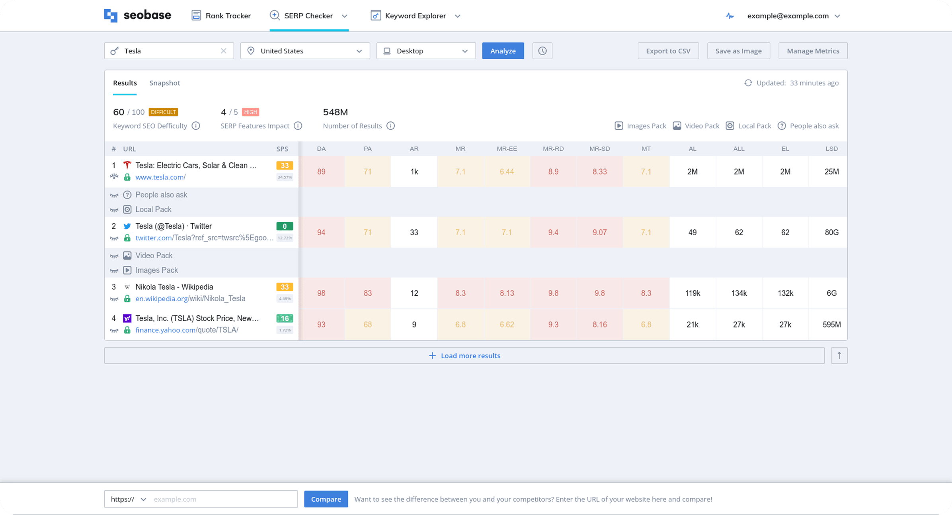The image size is (952, 515).
Task: Toggle visibility of the www.tesla.com result
Action: click(114, 177)
